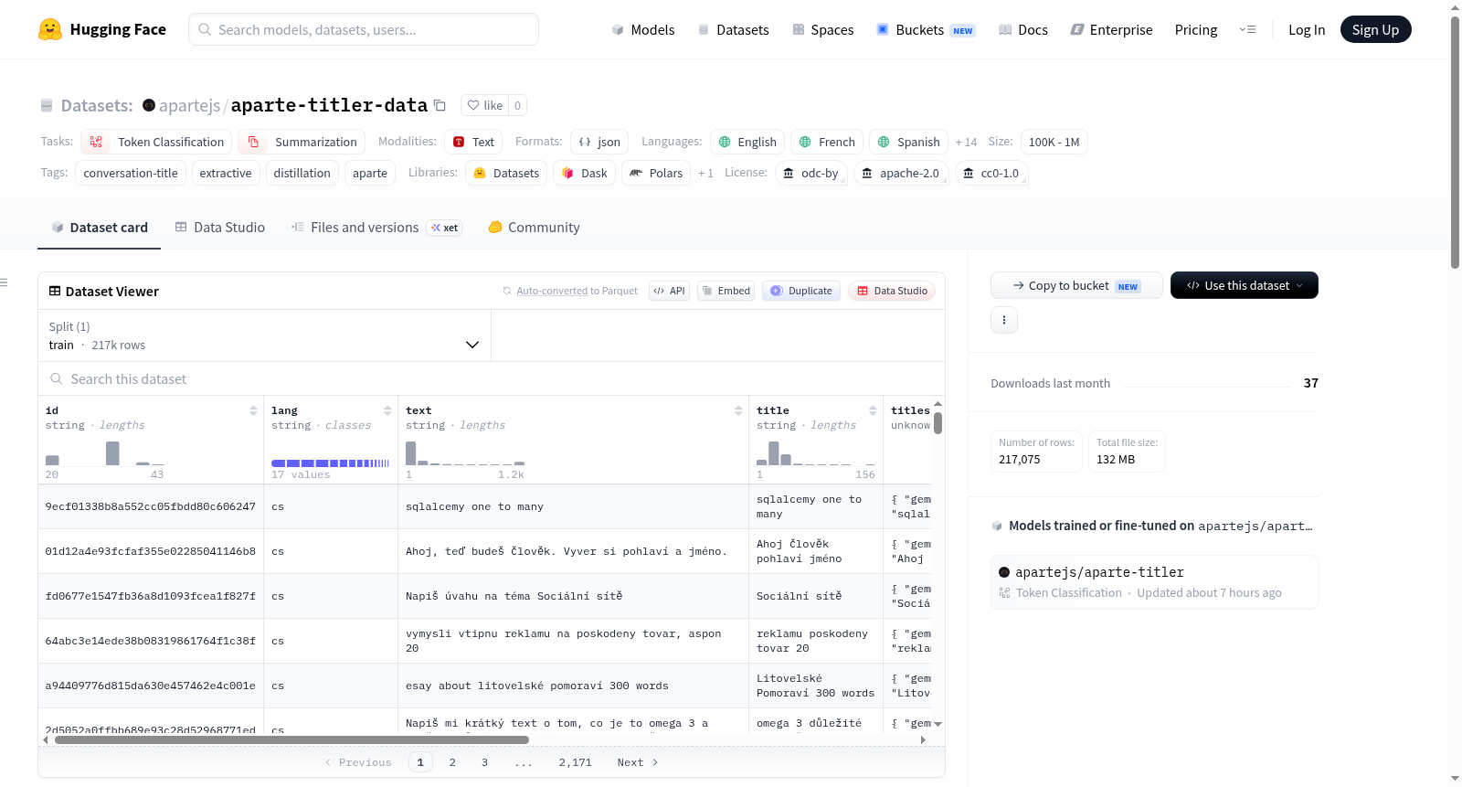Open the three-dot options menu
1462x787 pixels.
[x=1004, y=320]
